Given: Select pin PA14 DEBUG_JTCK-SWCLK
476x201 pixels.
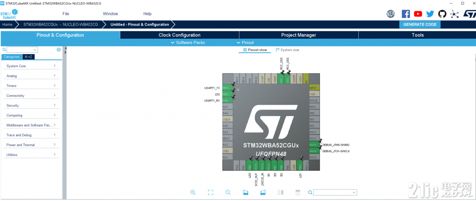Looking at the screenshot, I should point(314,151).
